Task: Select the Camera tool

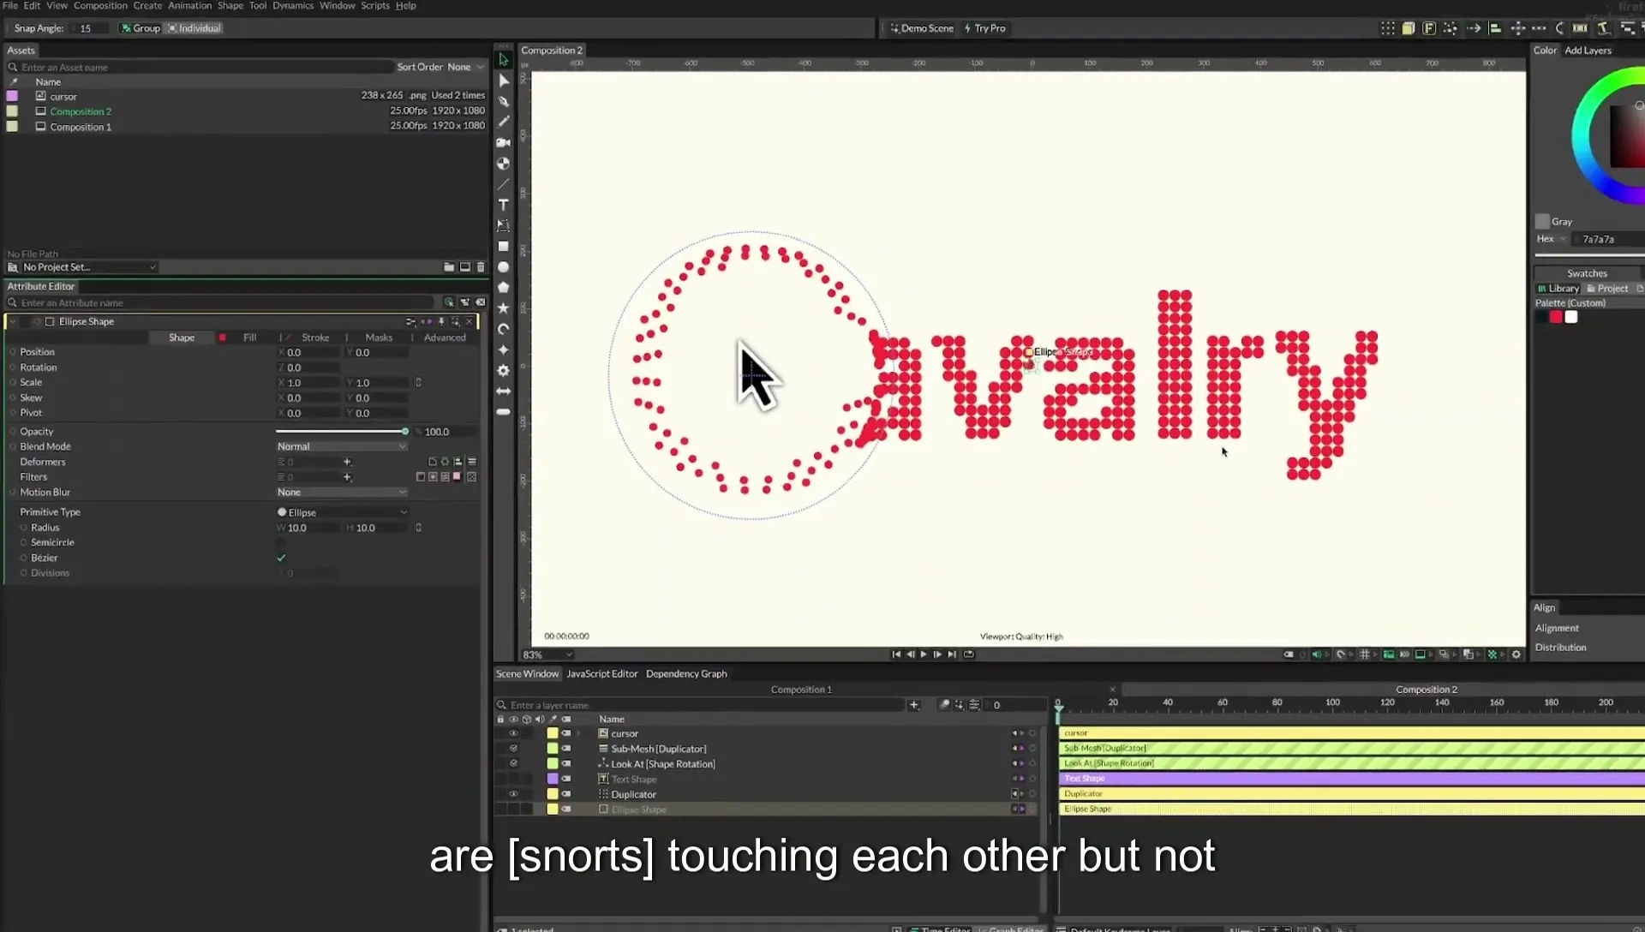Action: 504,142
